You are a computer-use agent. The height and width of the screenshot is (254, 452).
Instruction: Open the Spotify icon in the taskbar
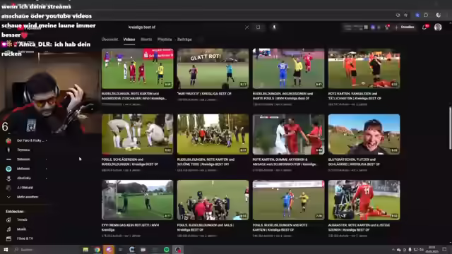167,250
